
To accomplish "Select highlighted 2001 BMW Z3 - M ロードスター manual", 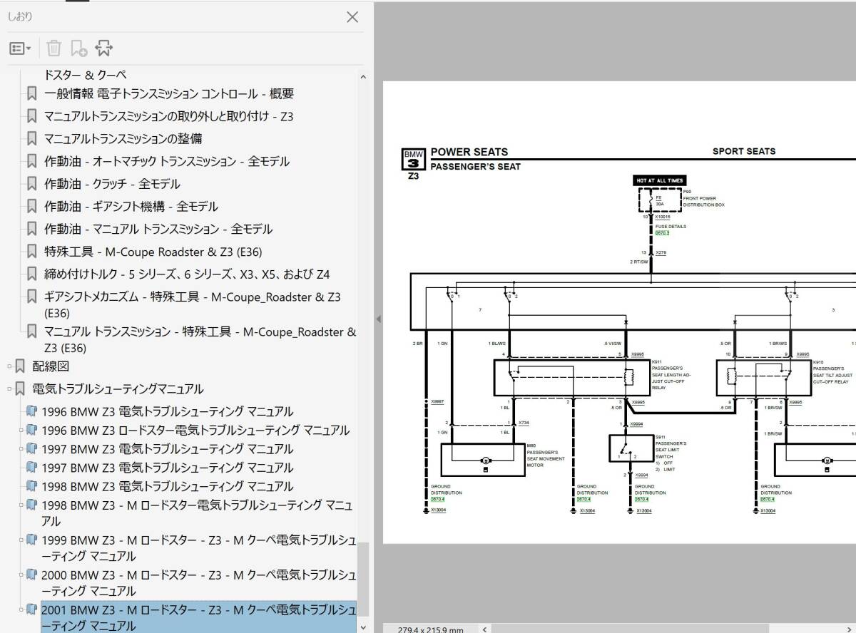I will (198, 617).
